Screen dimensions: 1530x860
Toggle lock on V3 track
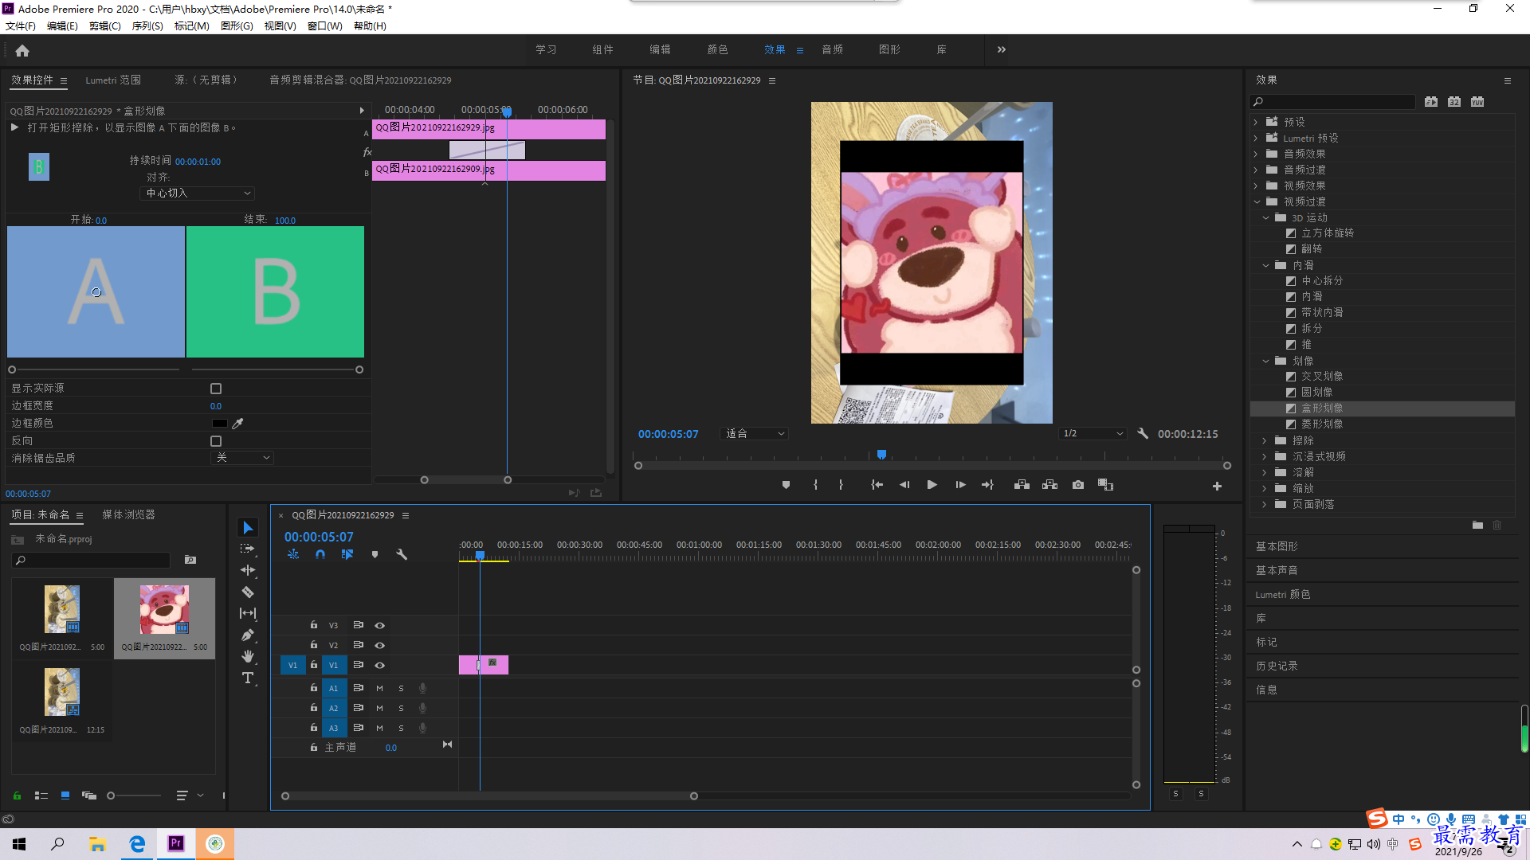pos(314,625)
